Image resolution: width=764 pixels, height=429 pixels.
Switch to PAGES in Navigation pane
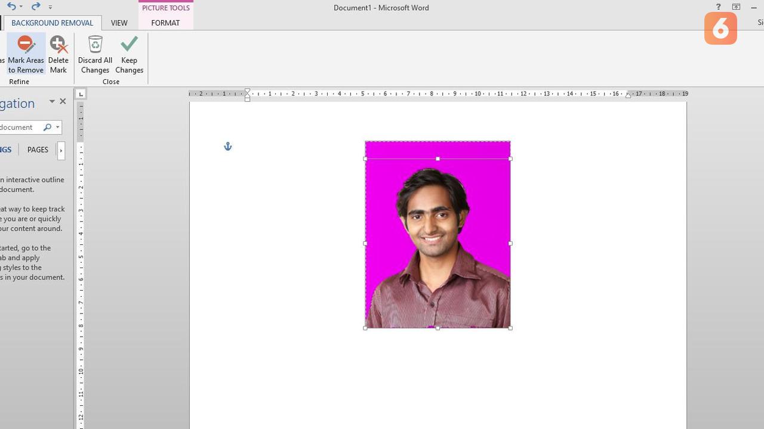pos(38,150)
